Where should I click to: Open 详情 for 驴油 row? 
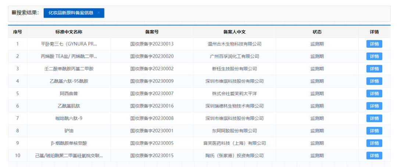[374, 131]
